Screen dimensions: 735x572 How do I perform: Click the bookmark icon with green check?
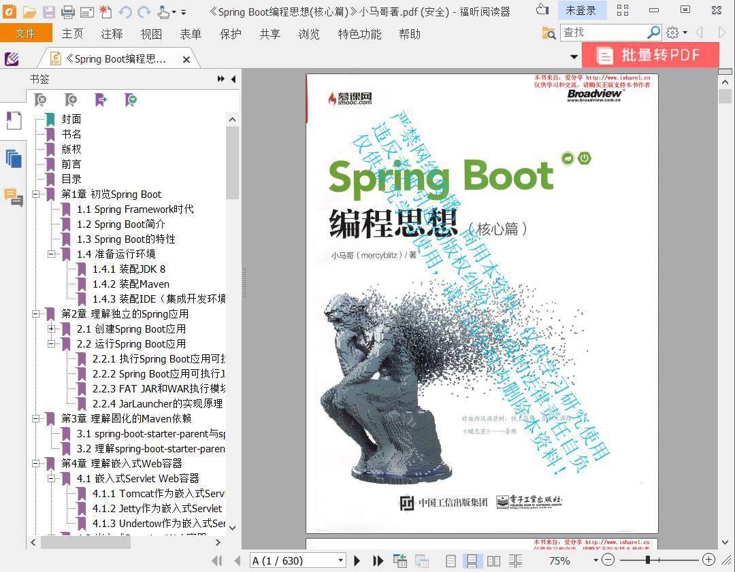130,100
